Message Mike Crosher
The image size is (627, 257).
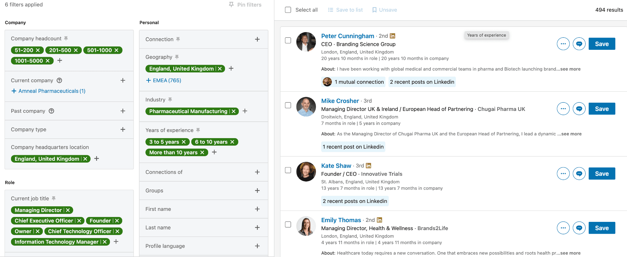pyautogui.click(x=579, y=109)
